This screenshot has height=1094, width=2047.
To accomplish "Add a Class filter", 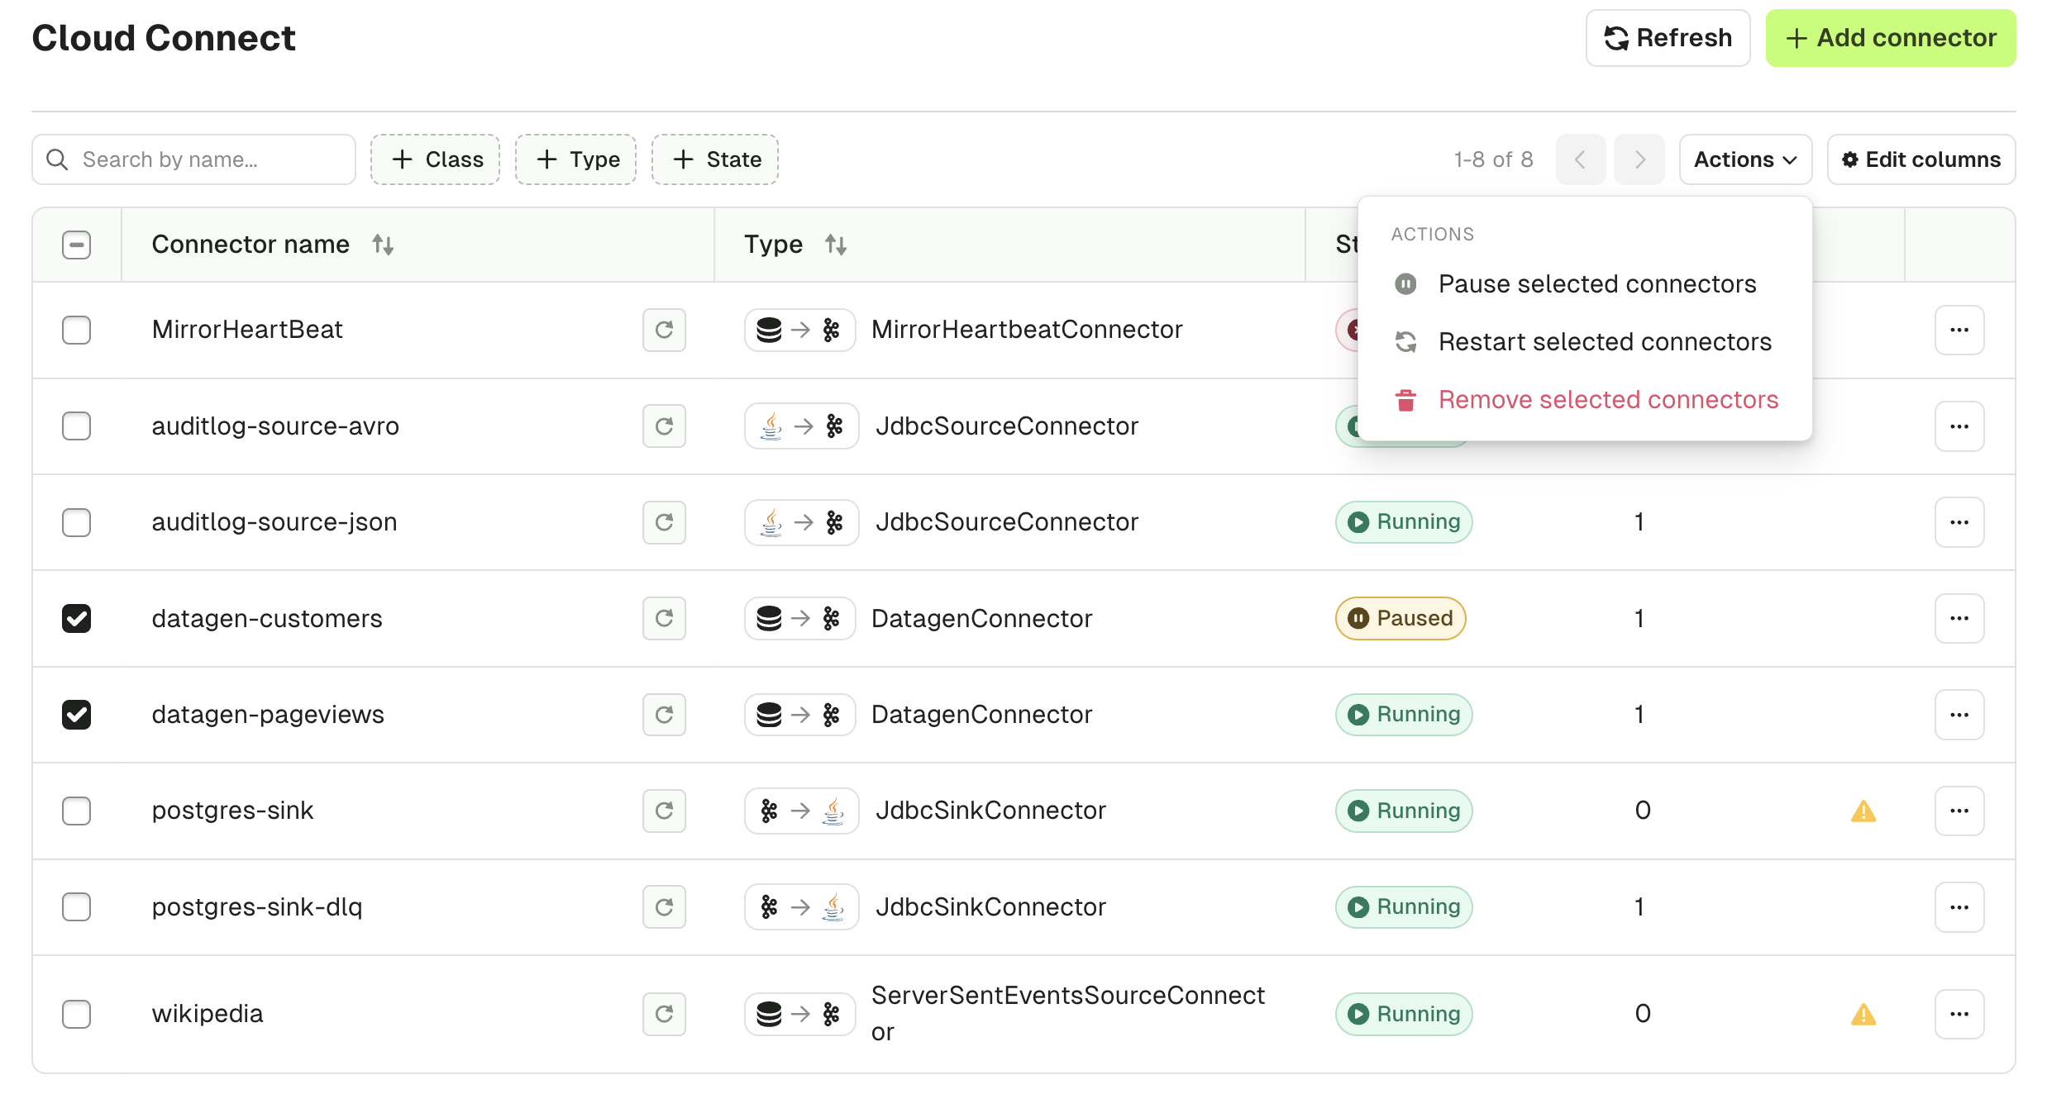I will click(x=435, y=159).
